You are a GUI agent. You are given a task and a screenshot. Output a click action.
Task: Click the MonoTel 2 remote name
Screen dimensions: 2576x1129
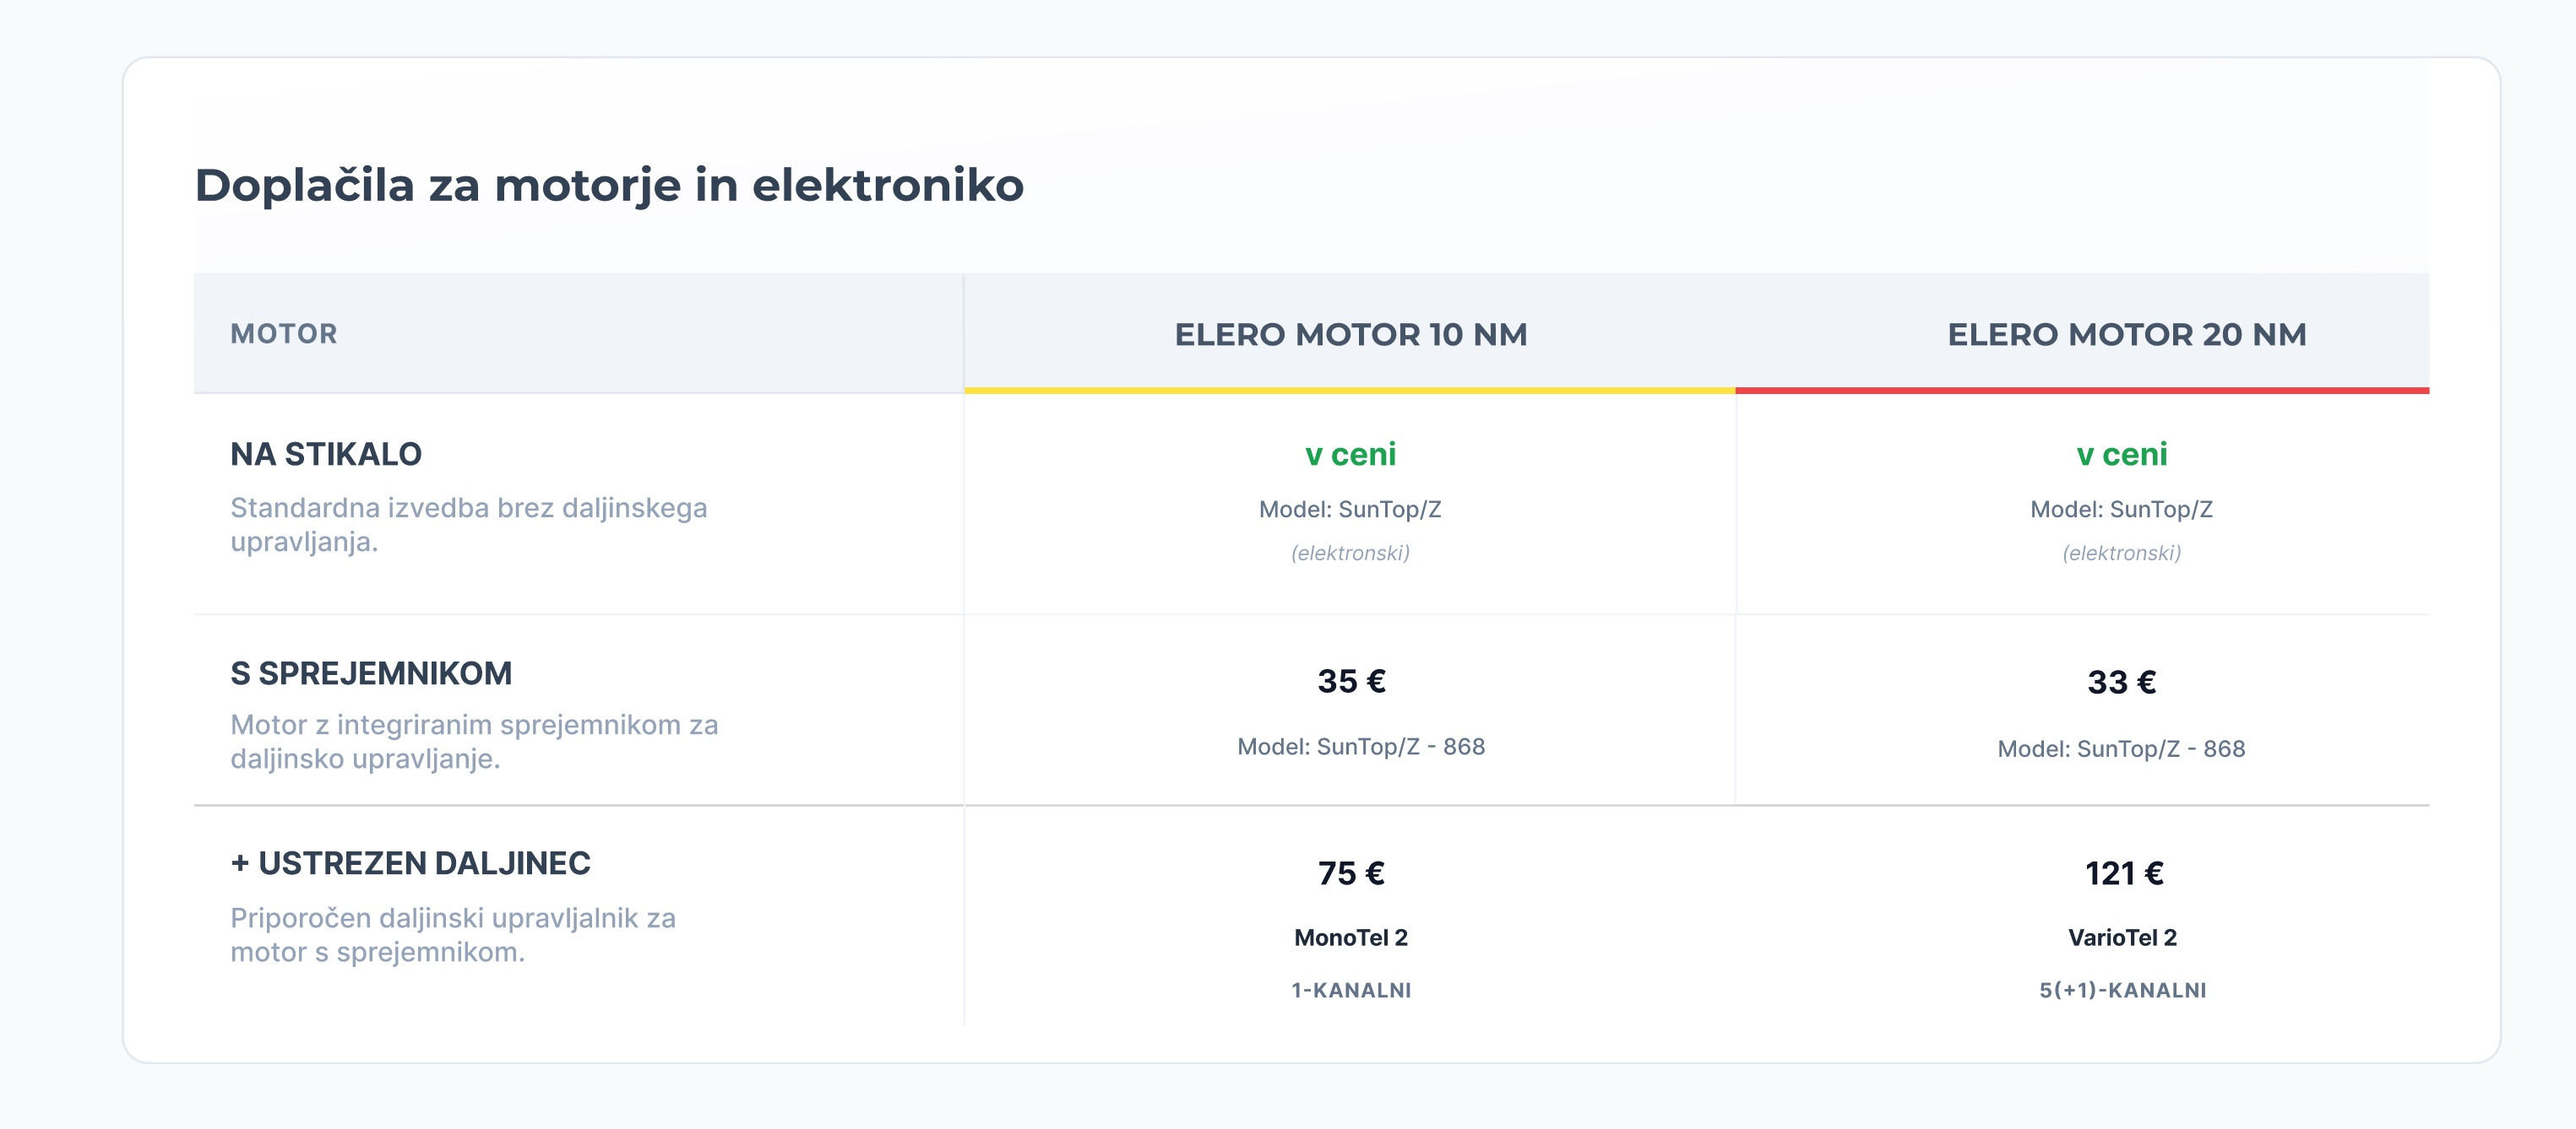tap(1350, 937)
